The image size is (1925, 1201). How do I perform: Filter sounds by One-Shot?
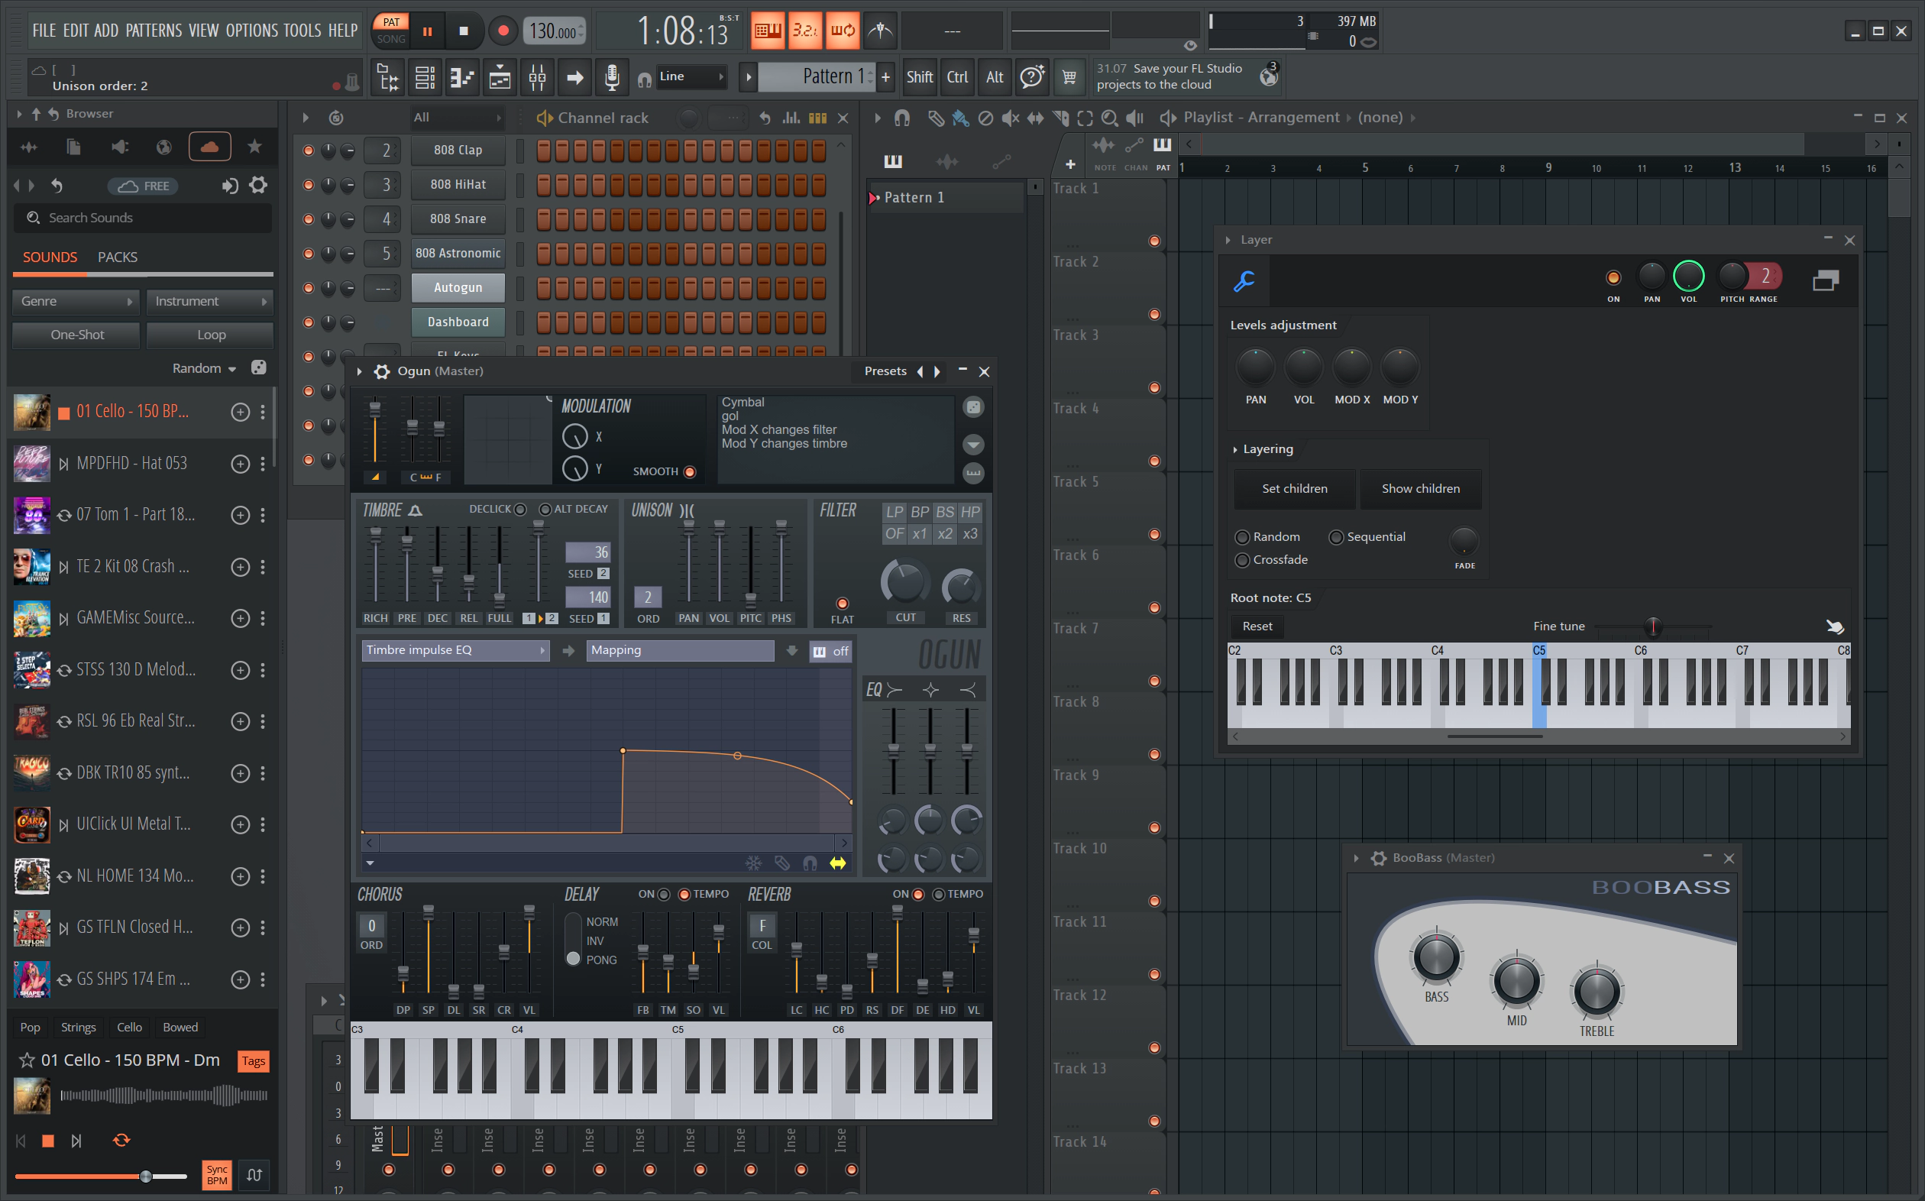(x=76, y=335)
